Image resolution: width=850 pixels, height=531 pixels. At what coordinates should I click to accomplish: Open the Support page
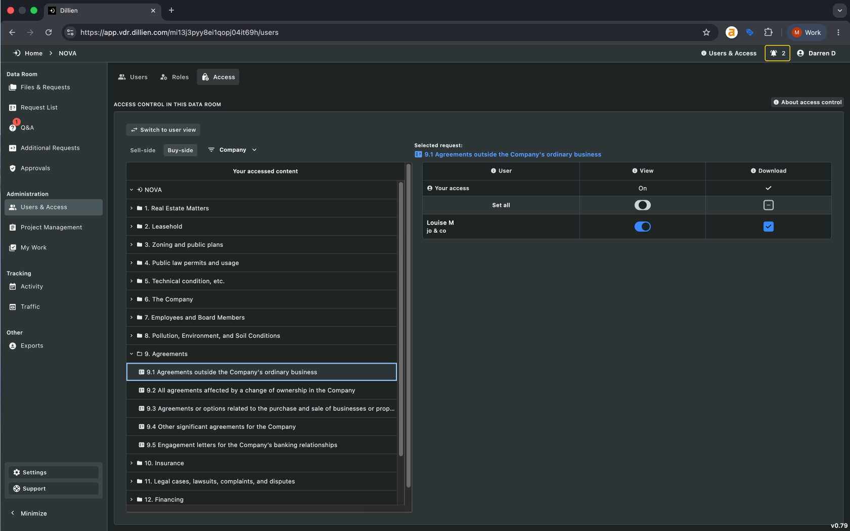(54, 489)
